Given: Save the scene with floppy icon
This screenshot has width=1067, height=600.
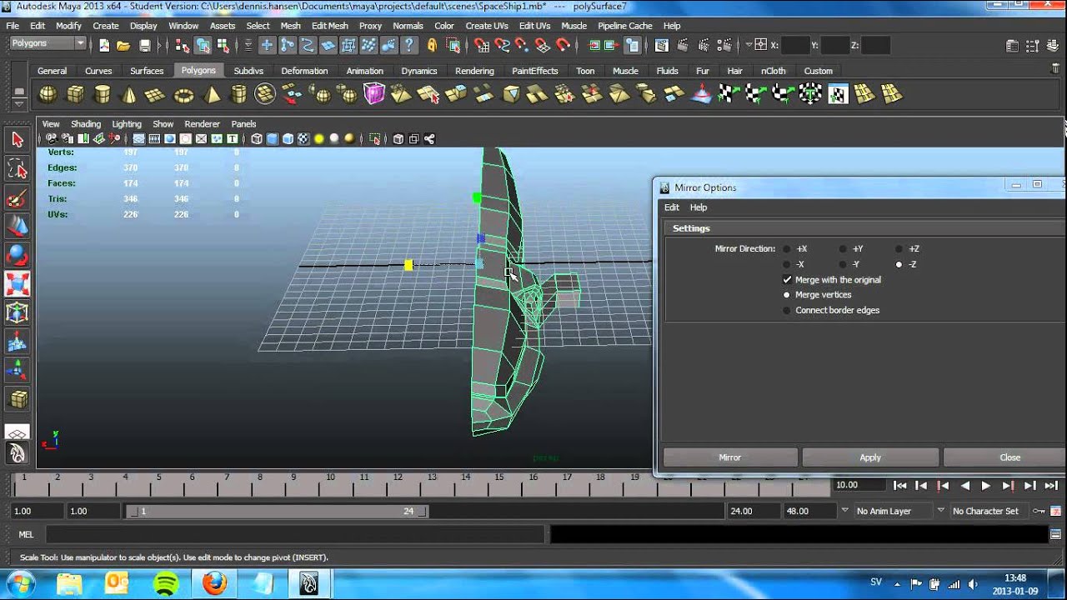Looking at the screenshot, I should [144, 46].
